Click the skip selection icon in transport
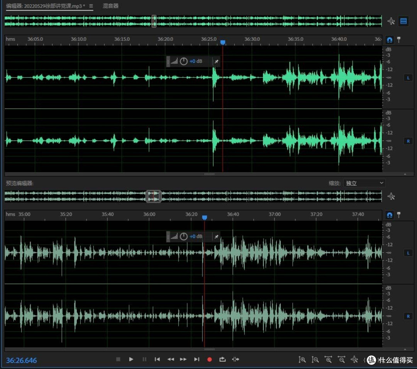417x369 pixels. [236, 359]
